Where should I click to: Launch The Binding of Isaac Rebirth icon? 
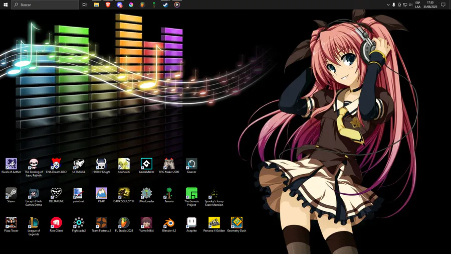point(34,164)
